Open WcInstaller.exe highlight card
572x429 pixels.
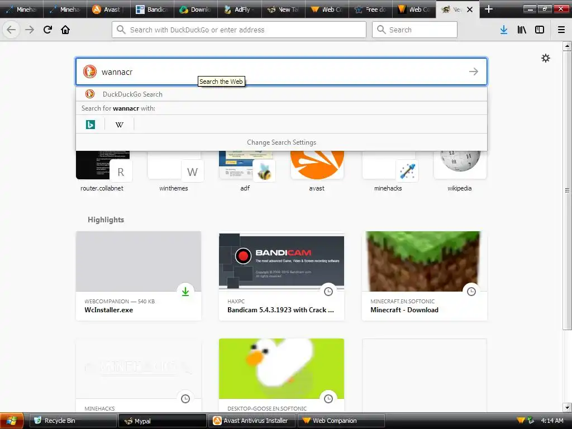[139, 276]
